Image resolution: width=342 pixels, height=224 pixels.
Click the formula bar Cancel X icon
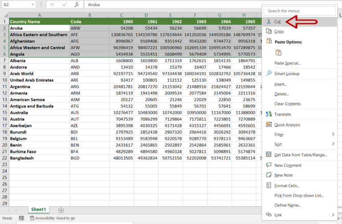(52, 4)
